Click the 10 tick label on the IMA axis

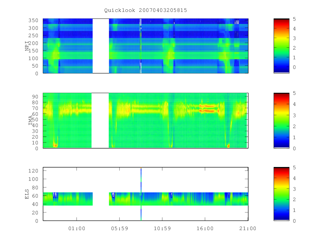[x=36, y=142]
